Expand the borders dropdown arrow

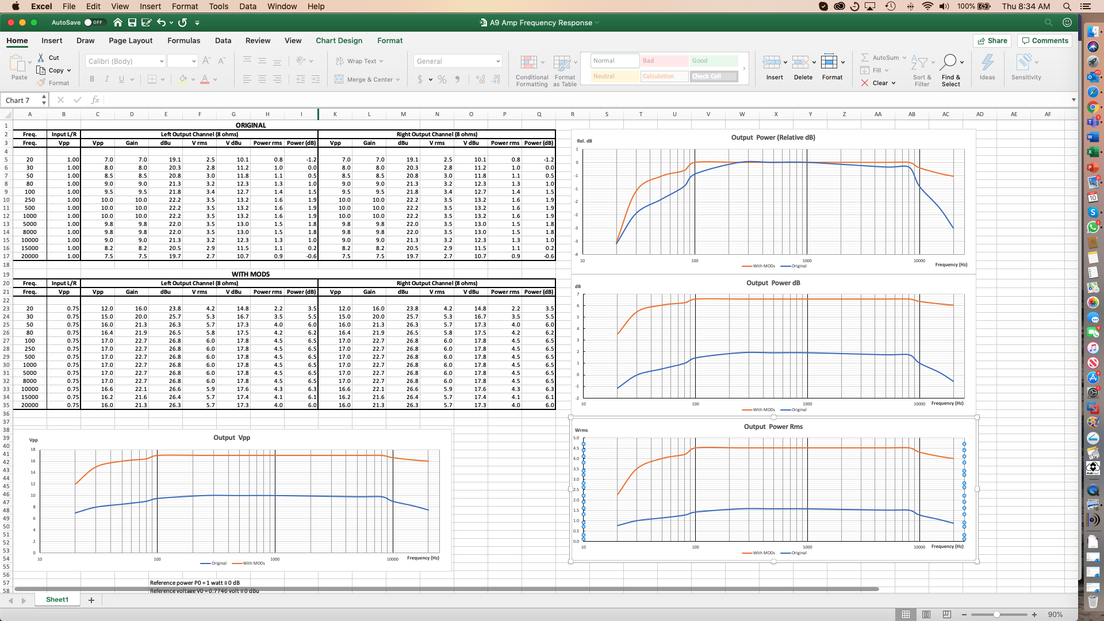[x=163, y=79]
